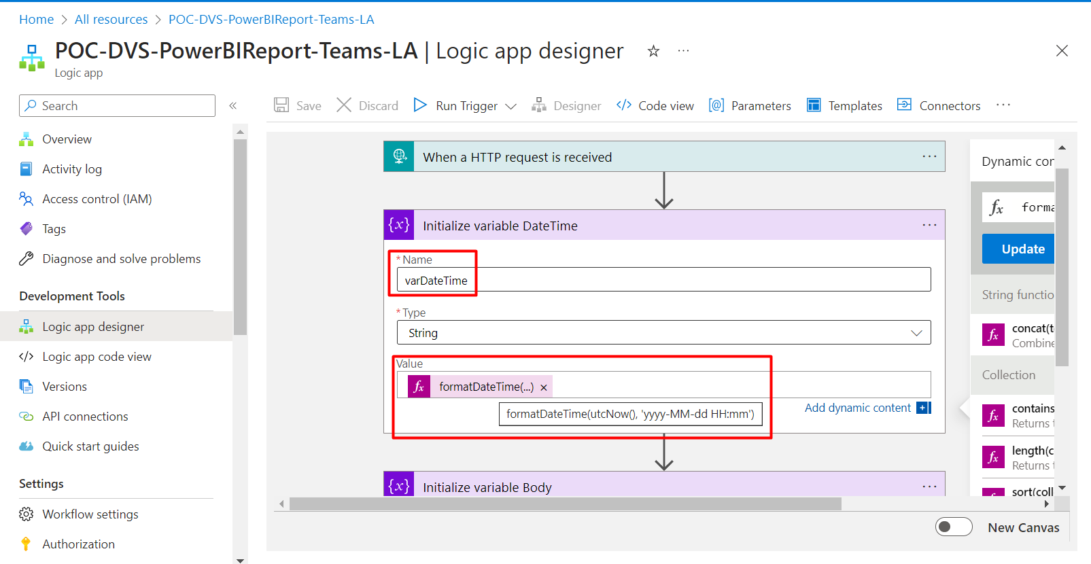Viewport: 1091px width, 564px height.
Task: Open Initialize variable Body ellipsis menu
Action: coord(929,487)
